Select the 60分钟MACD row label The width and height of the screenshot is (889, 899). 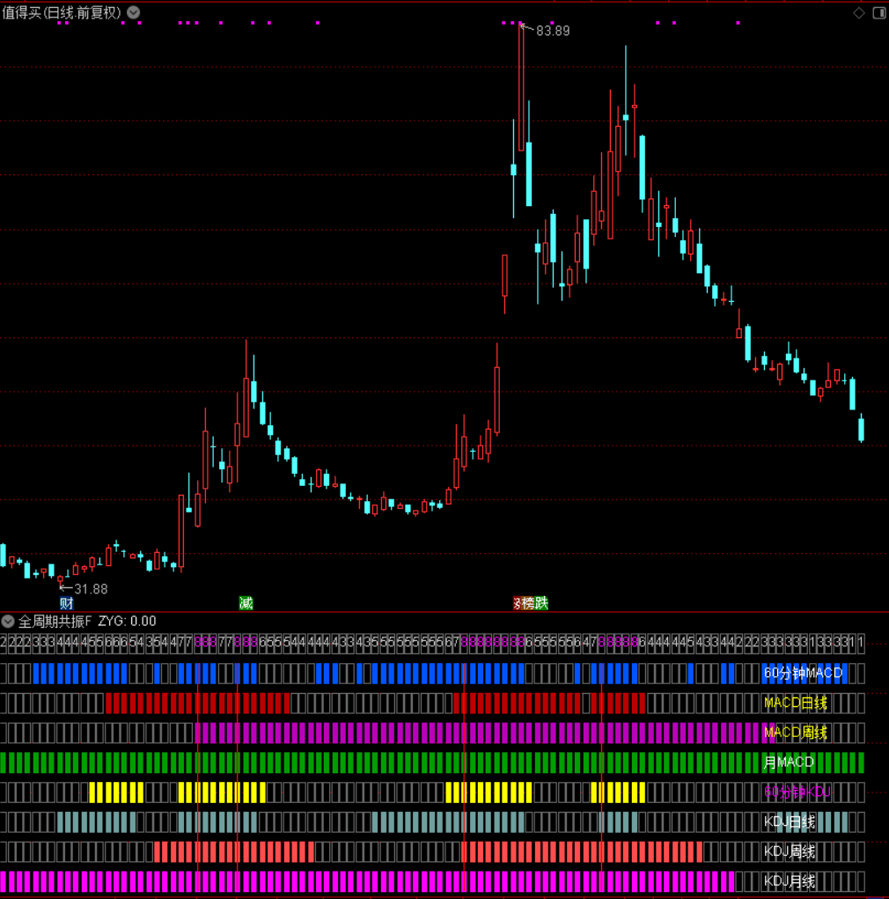click(803, 674)
